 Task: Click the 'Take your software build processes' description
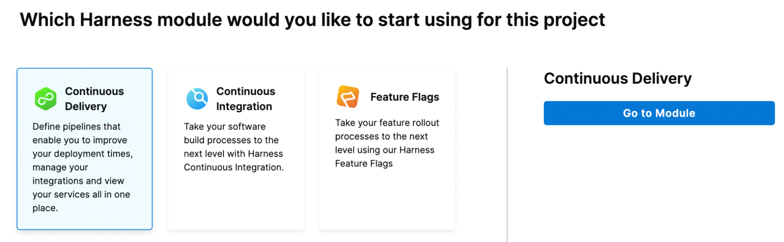point(233,147)
